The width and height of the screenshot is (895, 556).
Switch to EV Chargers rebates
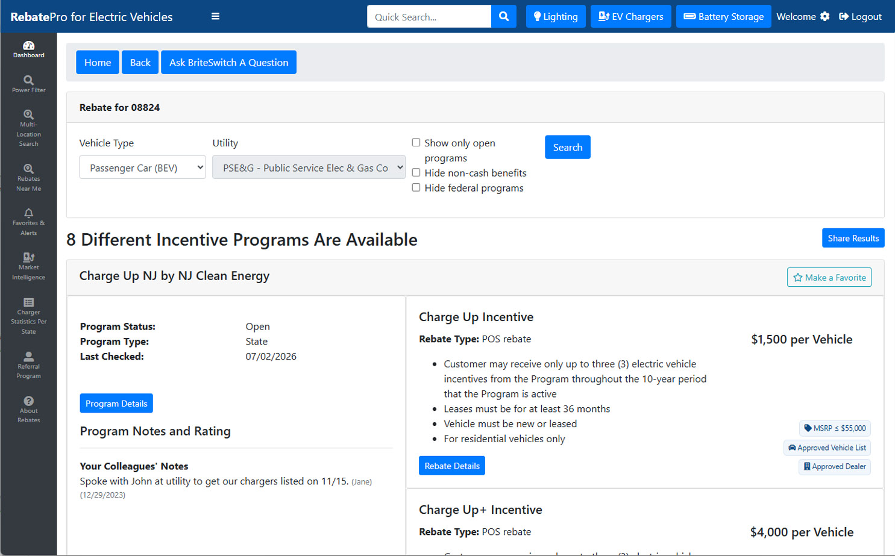point(630,16)
